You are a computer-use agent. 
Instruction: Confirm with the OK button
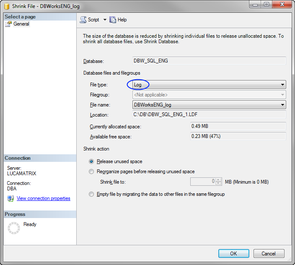pos(234,254)
